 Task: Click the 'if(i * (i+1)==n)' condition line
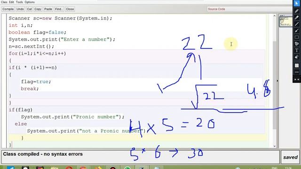click(x=33, y=68)
